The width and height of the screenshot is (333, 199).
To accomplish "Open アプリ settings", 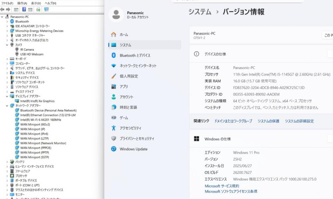I will click(x=145, y=87).
